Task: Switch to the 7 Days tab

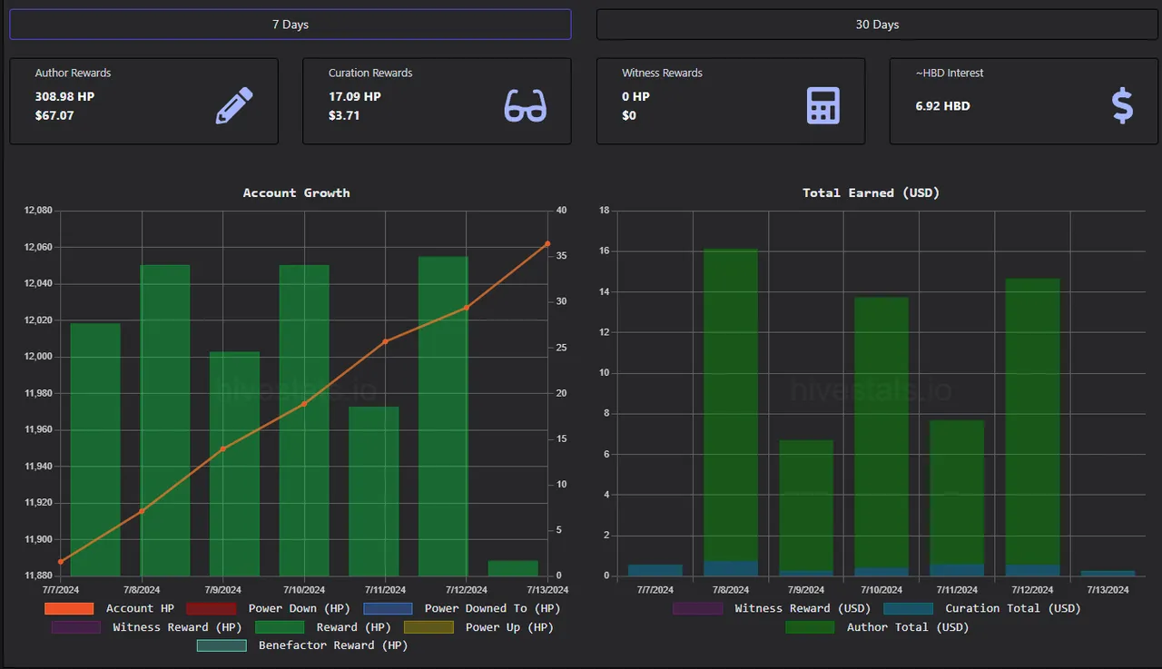Action: (290, 25)
